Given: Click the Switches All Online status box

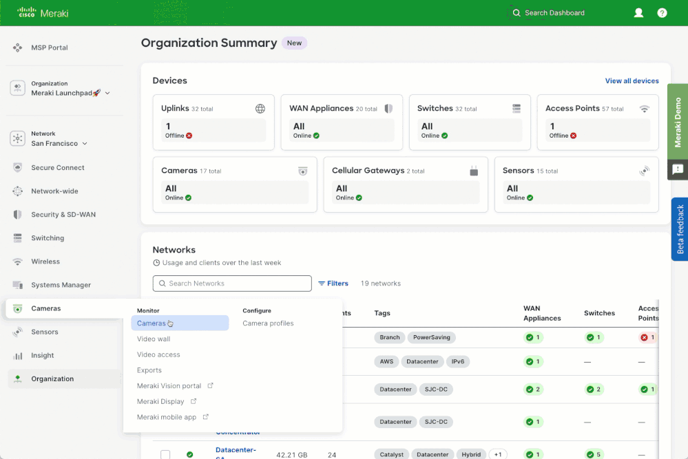Looking at the screenshot, I should coord(470,130).
